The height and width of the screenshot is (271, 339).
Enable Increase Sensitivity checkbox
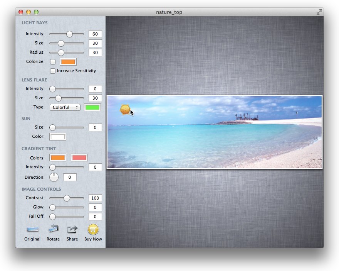coord(53,71)
